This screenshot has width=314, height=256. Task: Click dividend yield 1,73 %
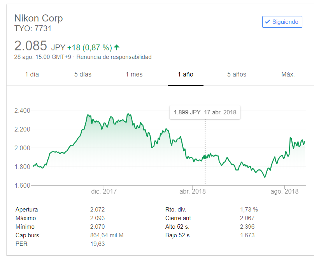click(249, 210)
